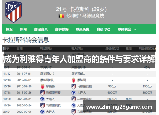Image resolution: width=159 pixels, height=115 pixels.
Task: Click season 15/16 cell
Action: coord(7,86)
